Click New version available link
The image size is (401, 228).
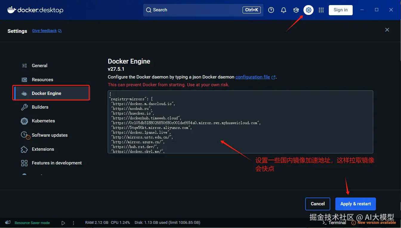(377, 223)
